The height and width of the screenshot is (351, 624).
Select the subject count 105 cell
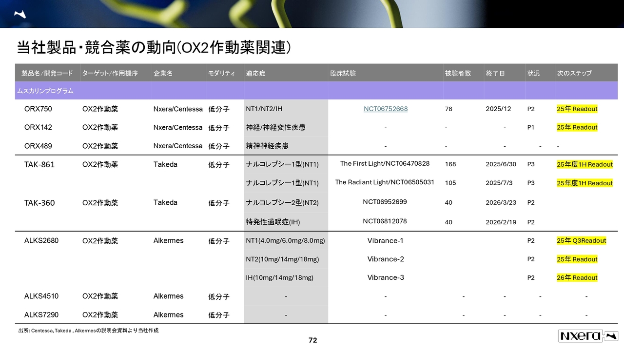pyautogui.click(x=450, y=183)
